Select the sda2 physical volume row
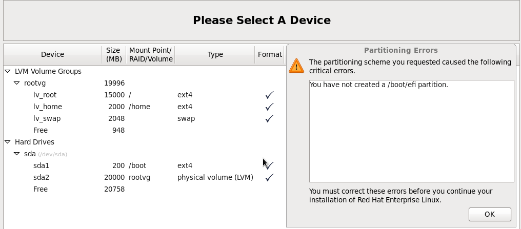This screenshot has height=229, width=521. pos(144,177)
